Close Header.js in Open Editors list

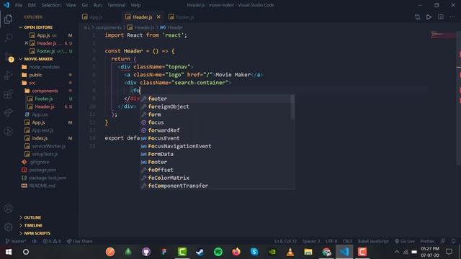point(26,43)
